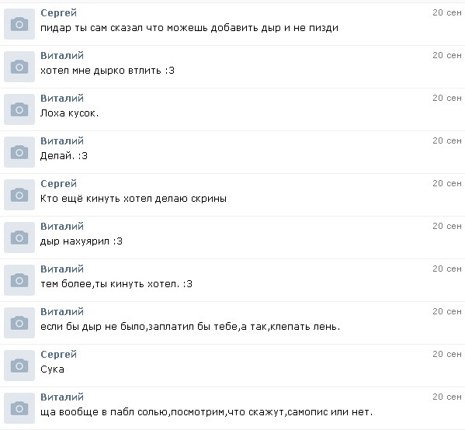This screenshot has width=465, height=430.
Task: Open the profile name Виталий above "ща вообще в пабл солью"
Action: (62, 397)
